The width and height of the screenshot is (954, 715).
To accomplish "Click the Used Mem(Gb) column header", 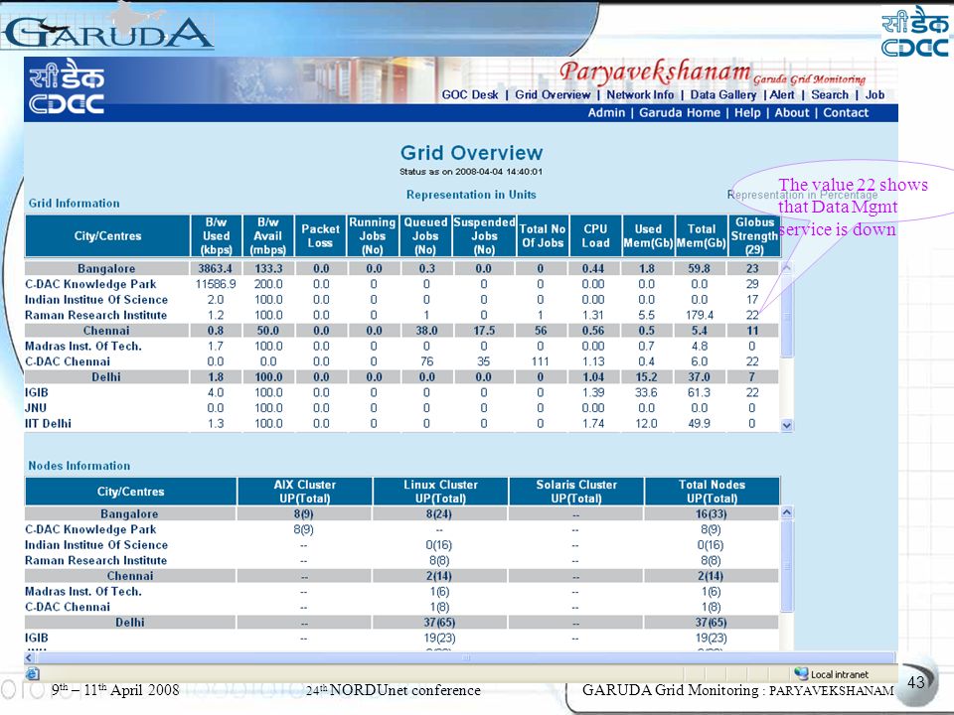I will click(648, 236).
